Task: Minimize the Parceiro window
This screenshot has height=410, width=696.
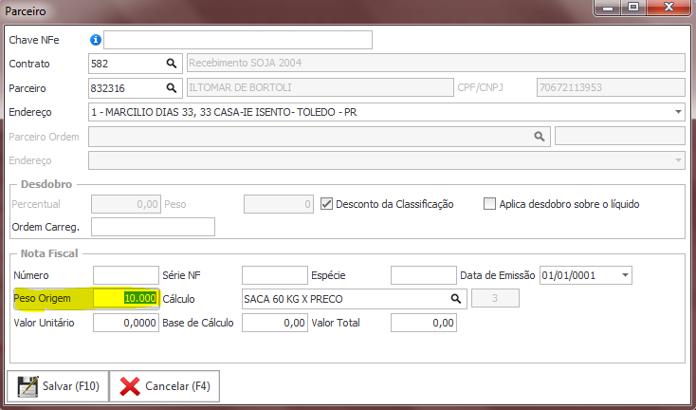Action: point(608,8)
